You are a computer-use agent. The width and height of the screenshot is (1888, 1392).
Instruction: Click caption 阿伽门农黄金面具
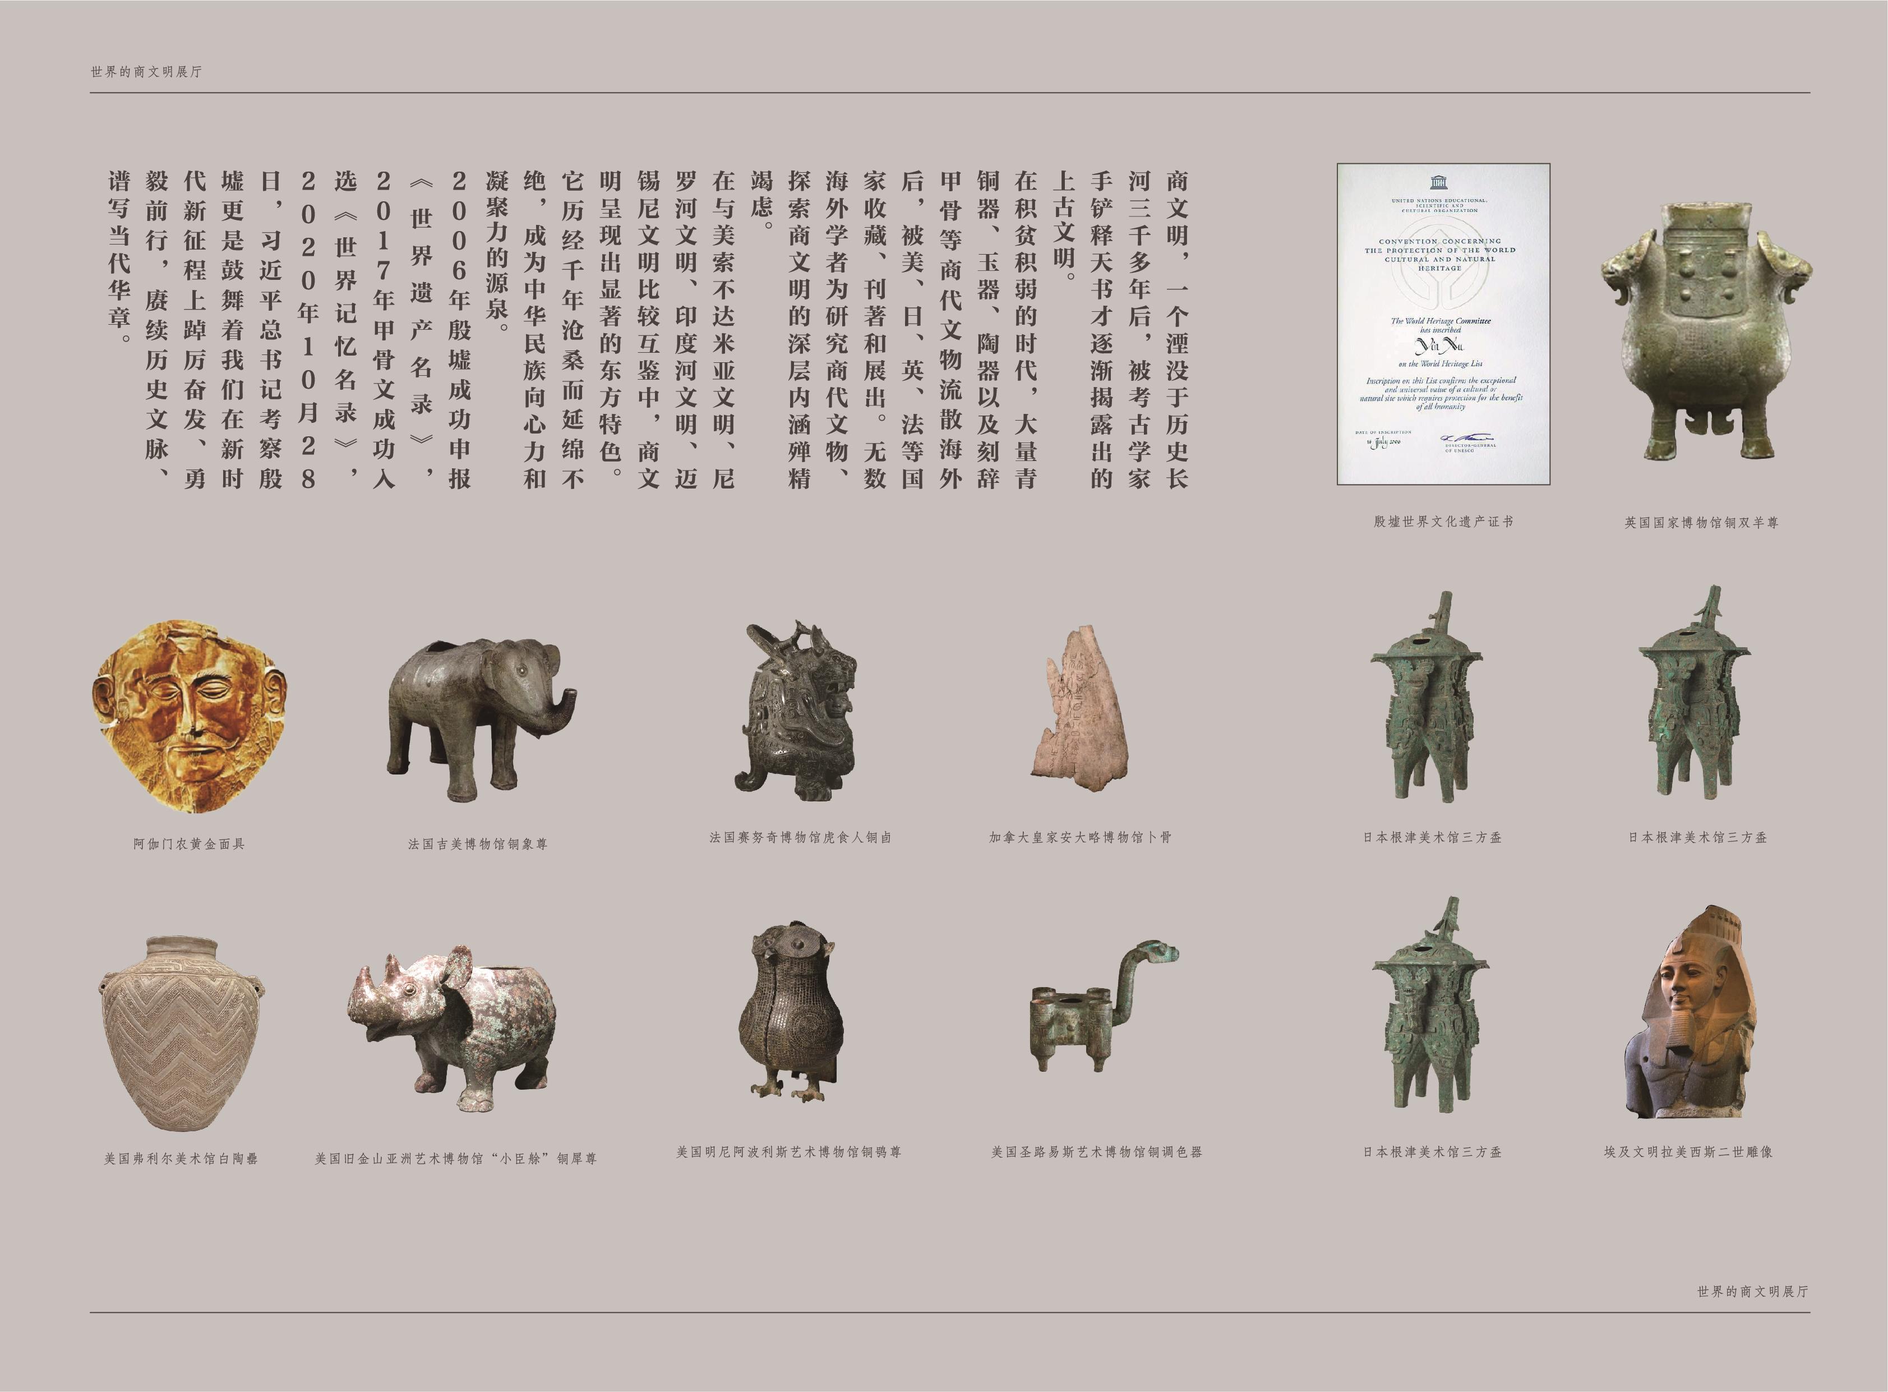pos(190,844)
